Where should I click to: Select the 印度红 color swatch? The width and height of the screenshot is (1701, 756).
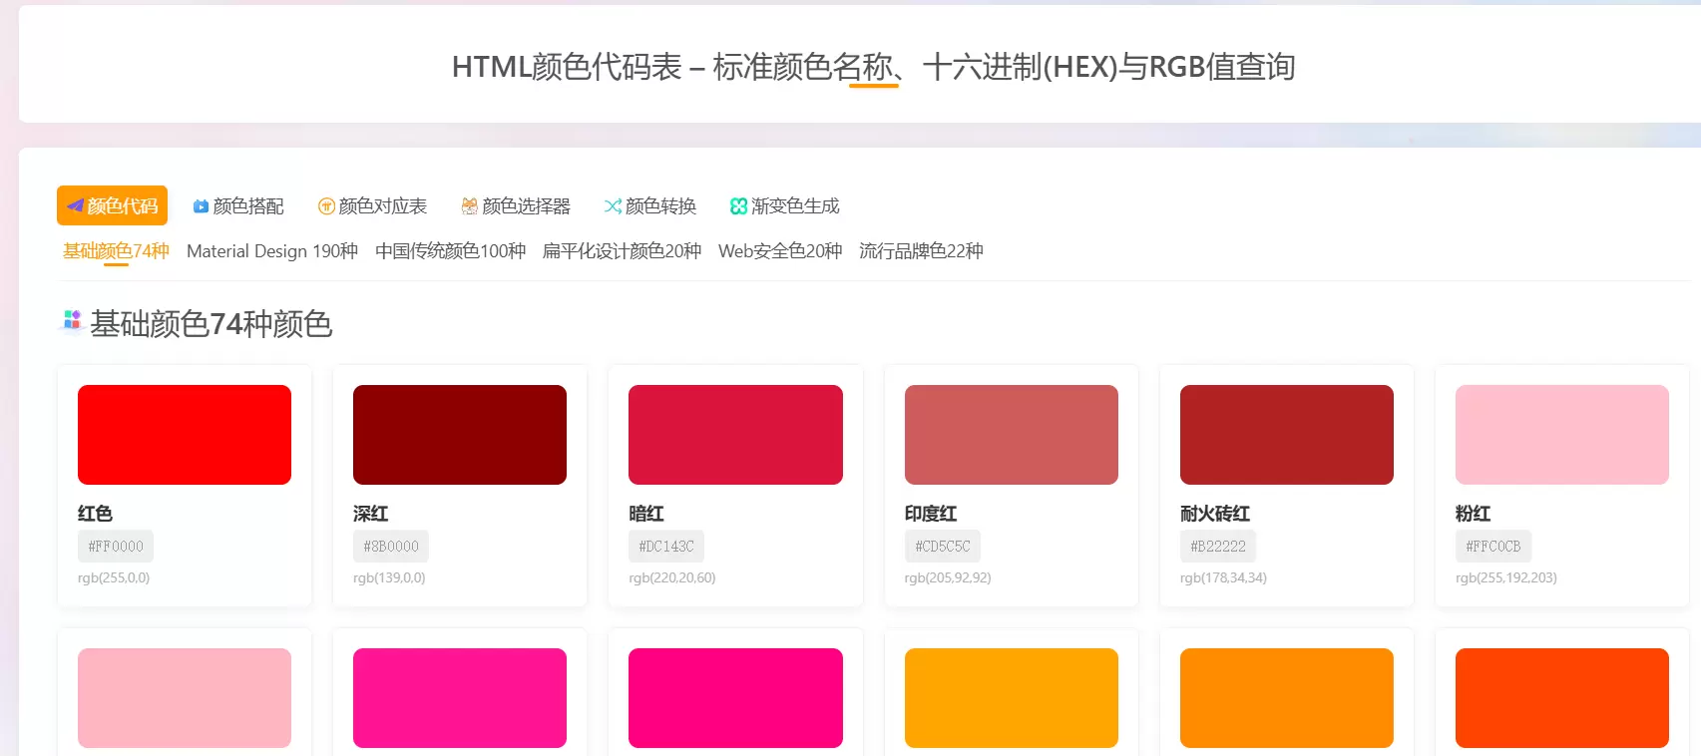click(x=1012, y=435)
